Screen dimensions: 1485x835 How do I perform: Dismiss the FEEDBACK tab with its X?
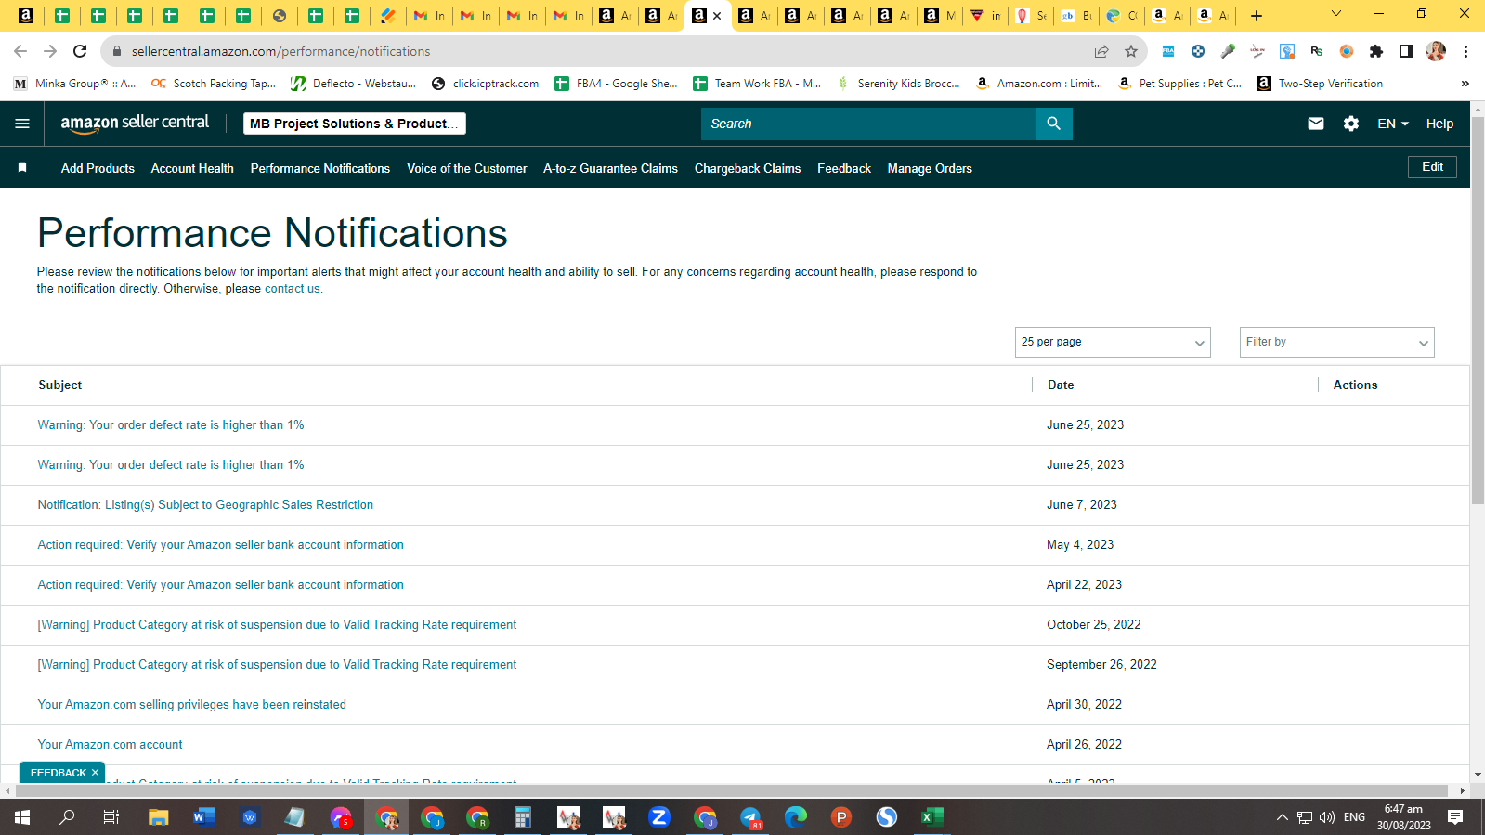(x=95, y=773)
